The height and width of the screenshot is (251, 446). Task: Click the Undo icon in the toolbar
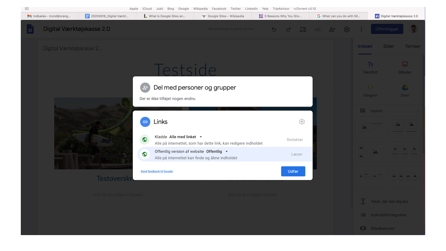tap(274, 29)
